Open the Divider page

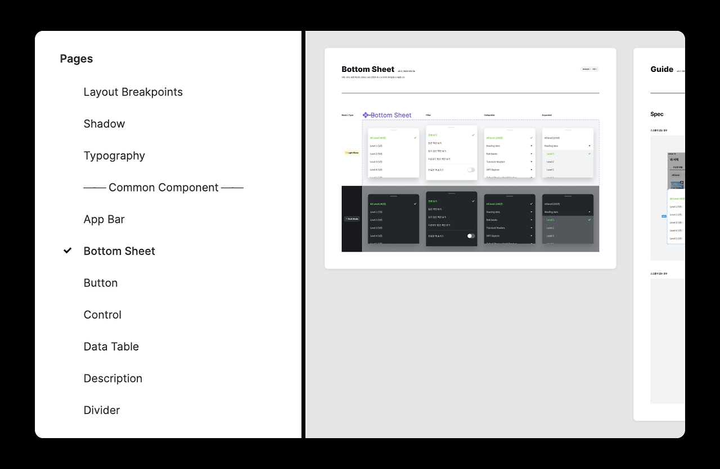[102, 410]
